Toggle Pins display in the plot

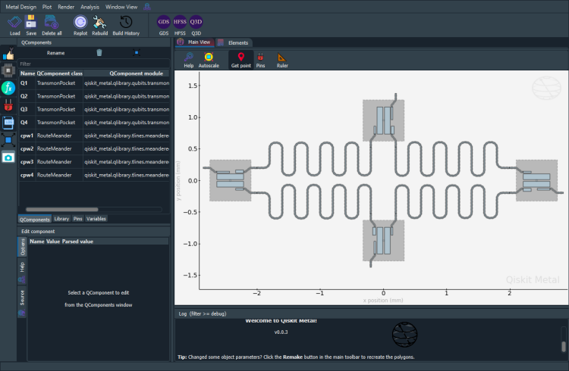pyautogui.click(x=260, y=60)
